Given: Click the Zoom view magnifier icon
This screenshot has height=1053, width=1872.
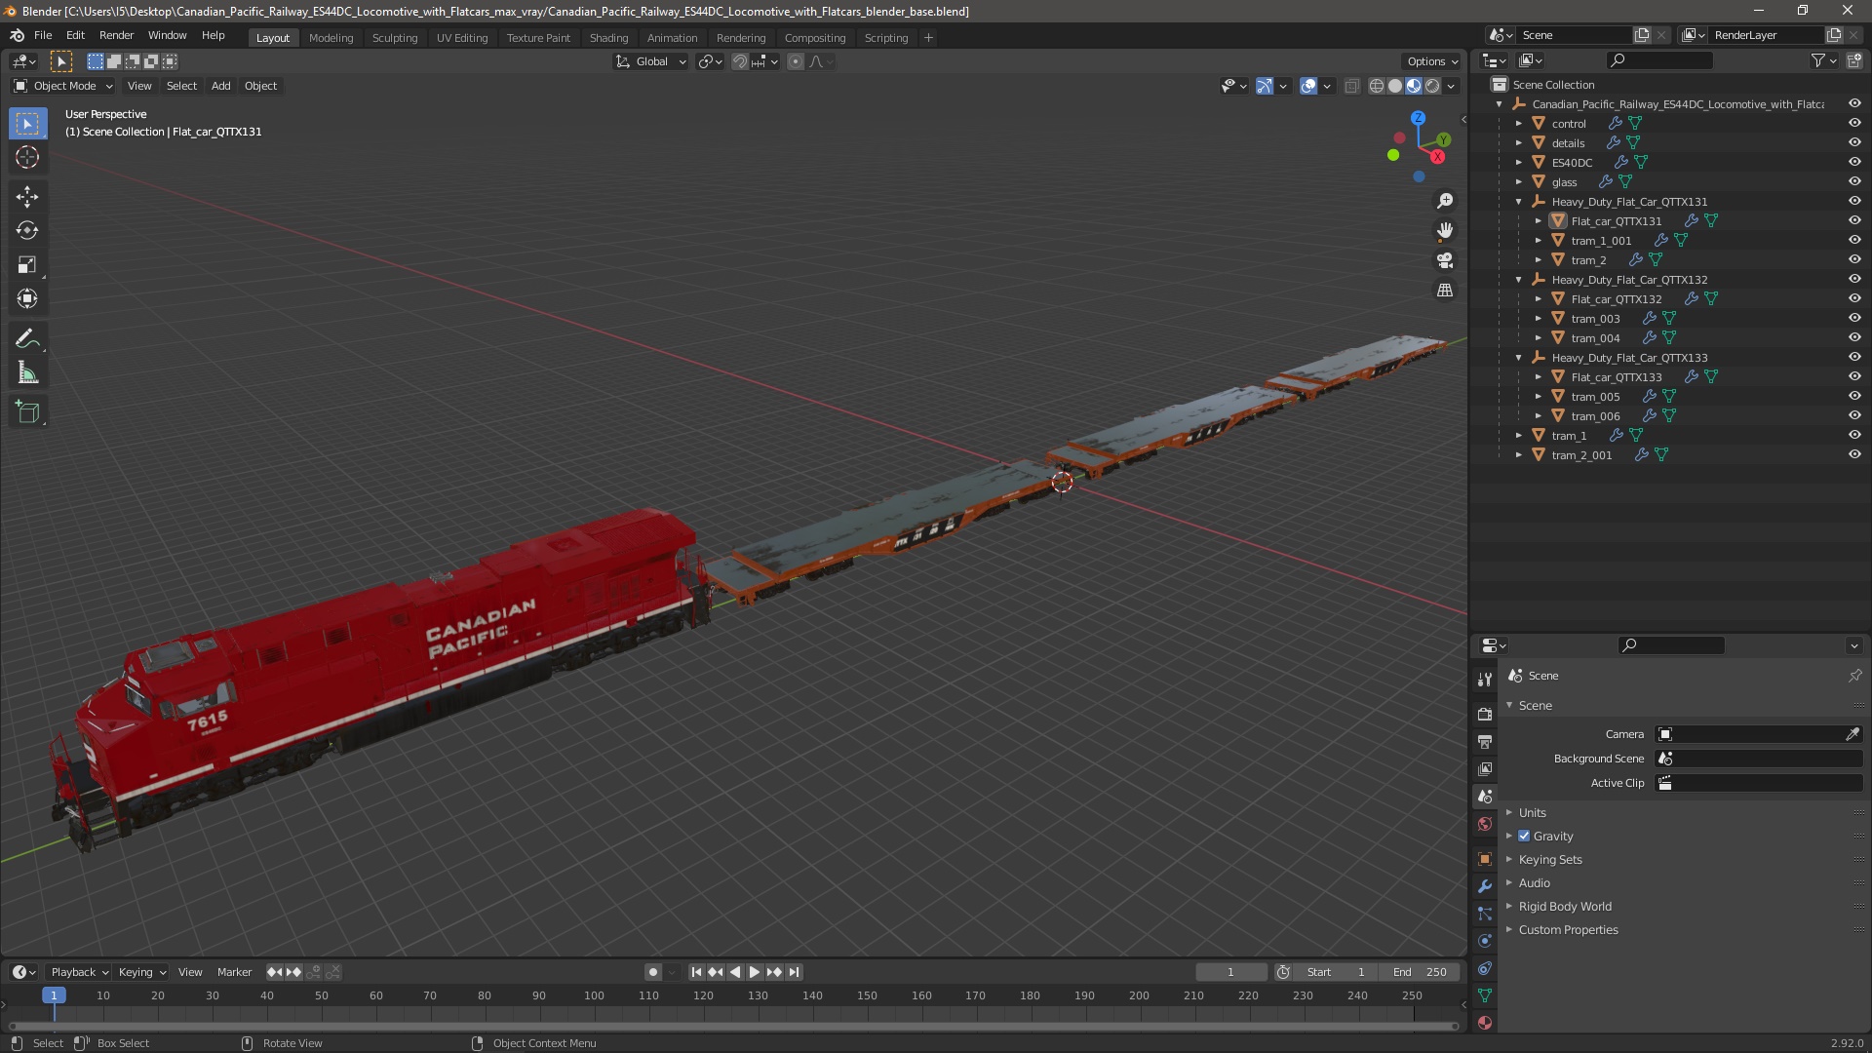Looking at the screenshot, I should (x=1445, y=201).
